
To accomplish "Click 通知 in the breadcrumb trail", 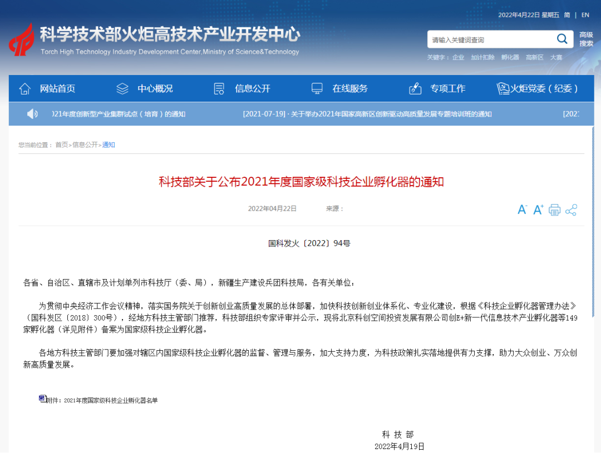I will [x=109, y=145].
